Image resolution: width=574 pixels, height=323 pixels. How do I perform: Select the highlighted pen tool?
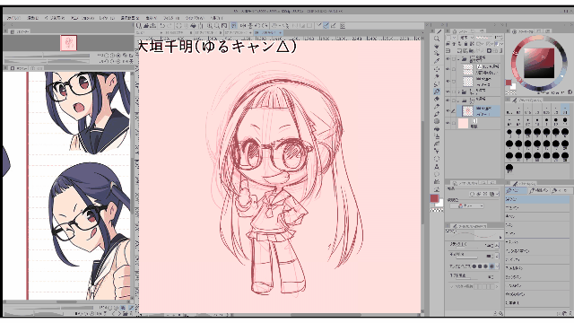click(x=437, y=92)
